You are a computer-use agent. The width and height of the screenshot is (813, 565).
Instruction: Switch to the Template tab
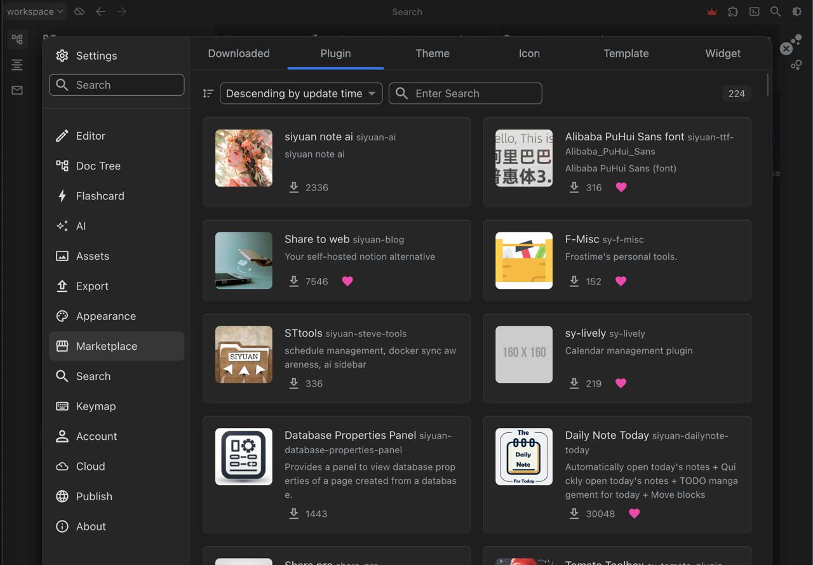626,53
